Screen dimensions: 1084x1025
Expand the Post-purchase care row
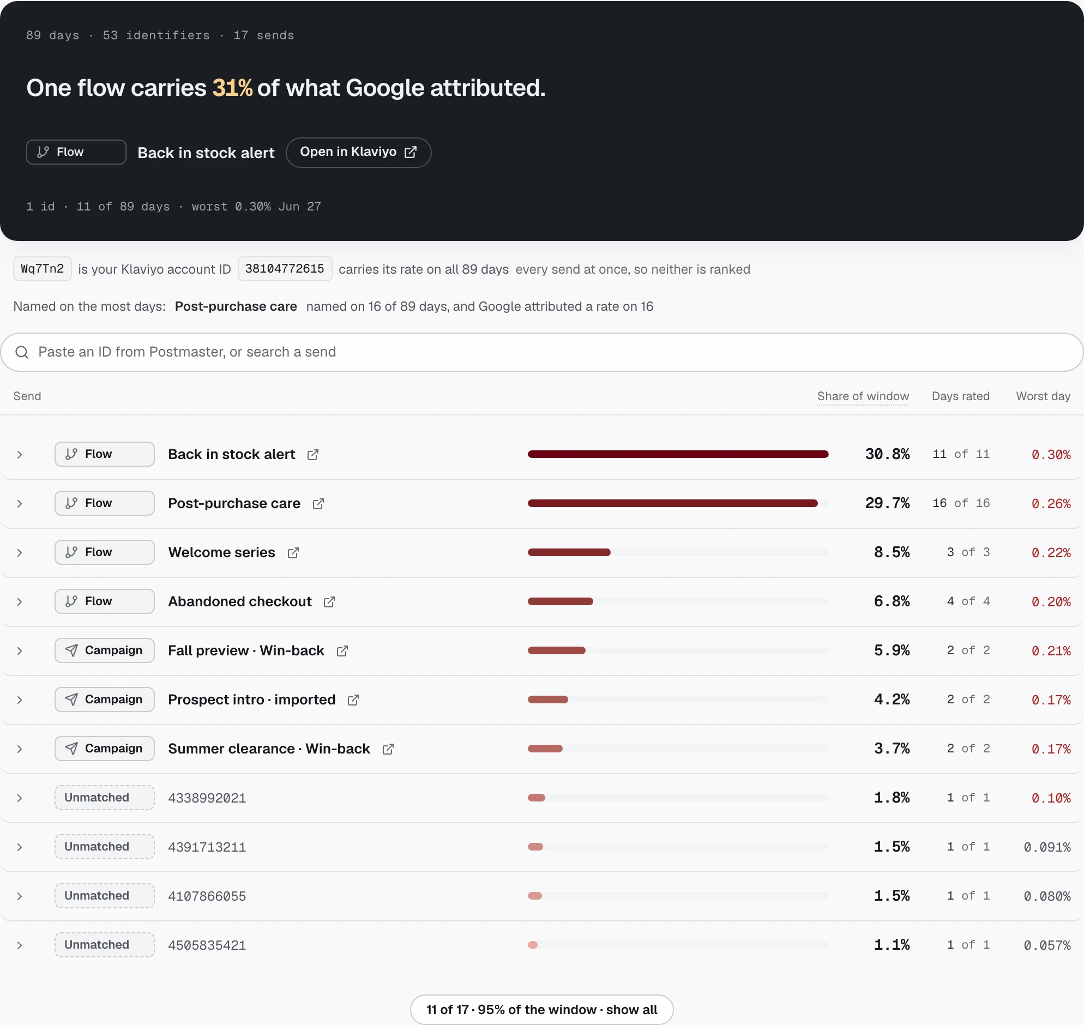tap(20, 504)
